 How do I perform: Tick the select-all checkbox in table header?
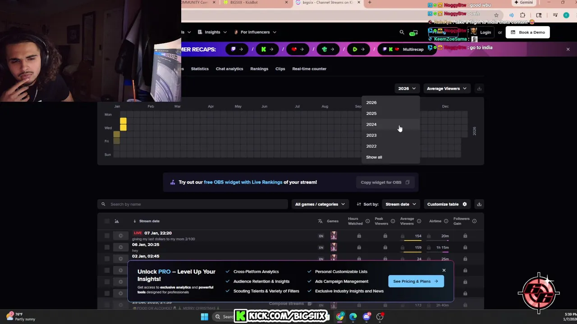(x=107, y=221)
